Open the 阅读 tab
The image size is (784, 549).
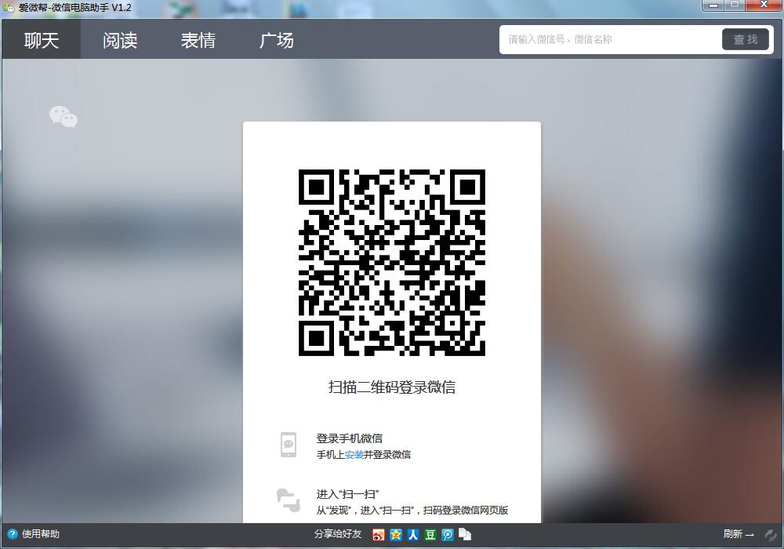[x=120, y=40]
